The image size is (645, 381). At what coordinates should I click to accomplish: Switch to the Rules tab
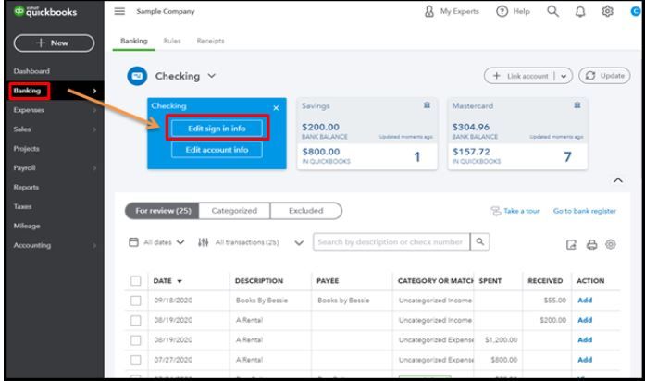(172, 41)
